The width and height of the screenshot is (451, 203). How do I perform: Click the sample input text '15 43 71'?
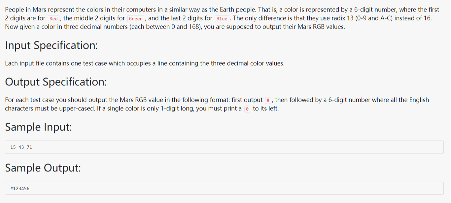21,147
